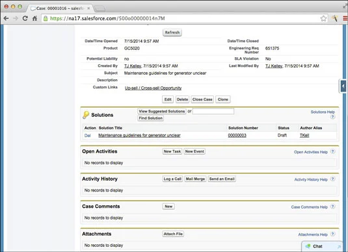Open solution titled Maintenance guidelines for generator unclear
348x252 pixels.
139,135
